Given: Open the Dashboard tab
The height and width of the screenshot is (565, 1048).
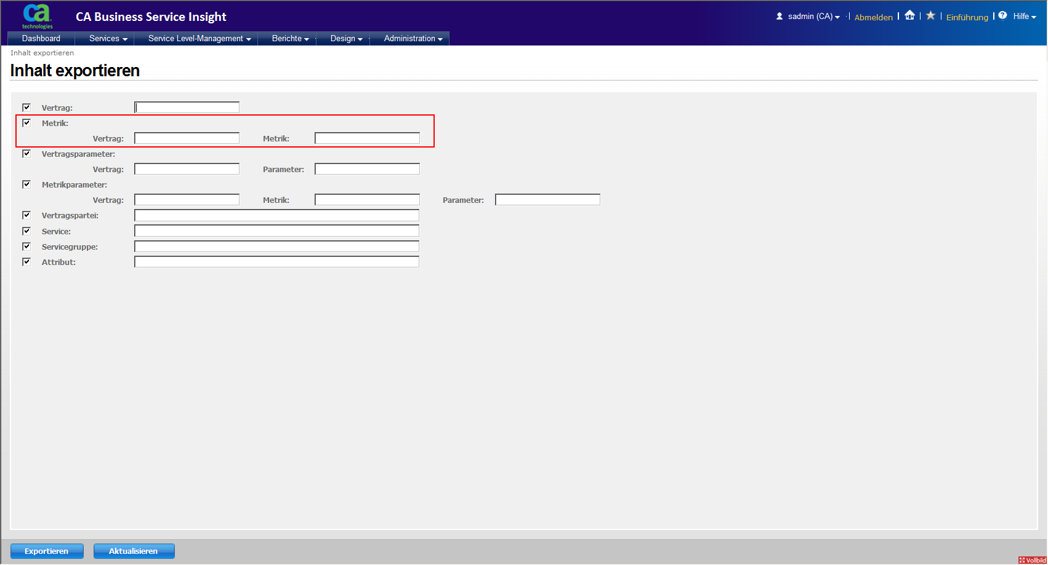Looking at the screenshot, I should 41,39.
